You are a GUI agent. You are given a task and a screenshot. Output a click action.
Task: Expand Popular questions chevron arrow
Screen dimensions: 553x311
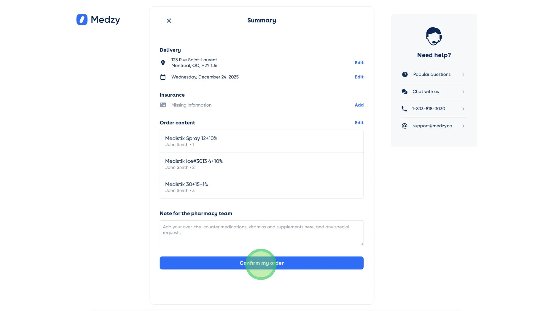pyautogui.click(x=463, y=75)
